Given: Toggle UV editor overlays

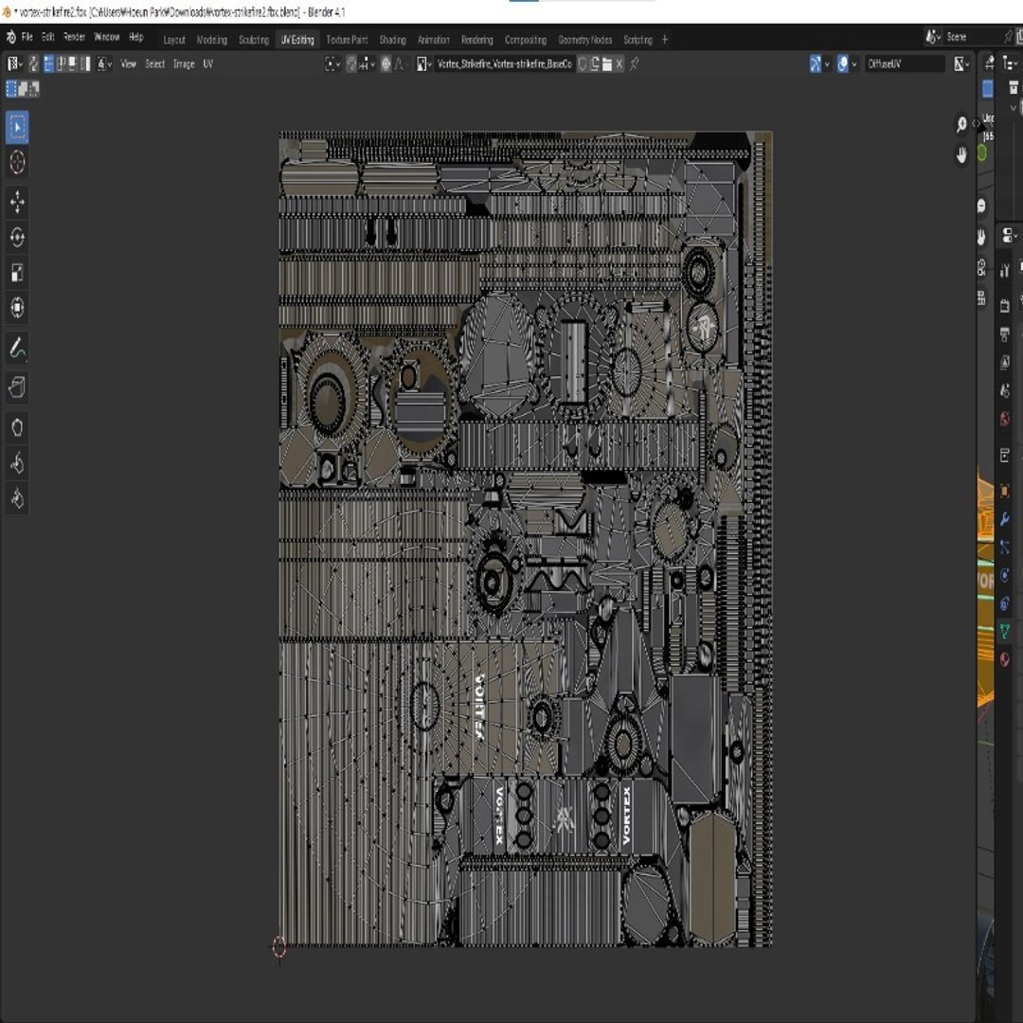Looking at the screenshot, I should pos(842,64).
